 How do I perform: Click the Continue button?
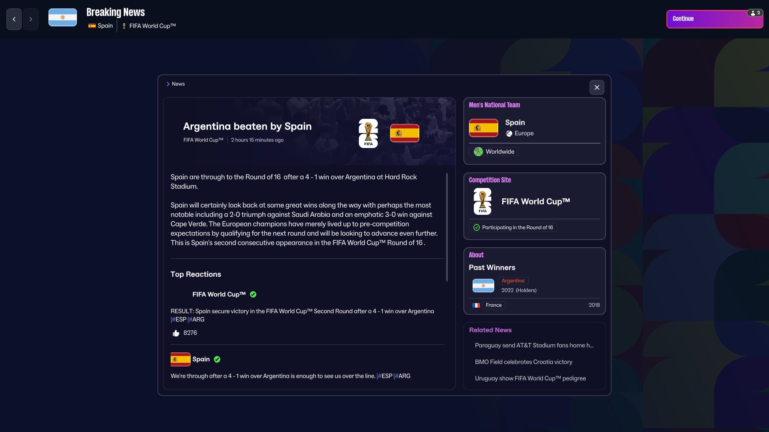click(715, 19)
